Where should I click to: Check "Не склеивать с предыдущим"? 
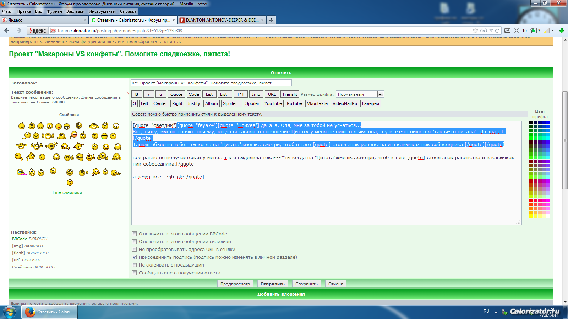(x=134, y=265)
